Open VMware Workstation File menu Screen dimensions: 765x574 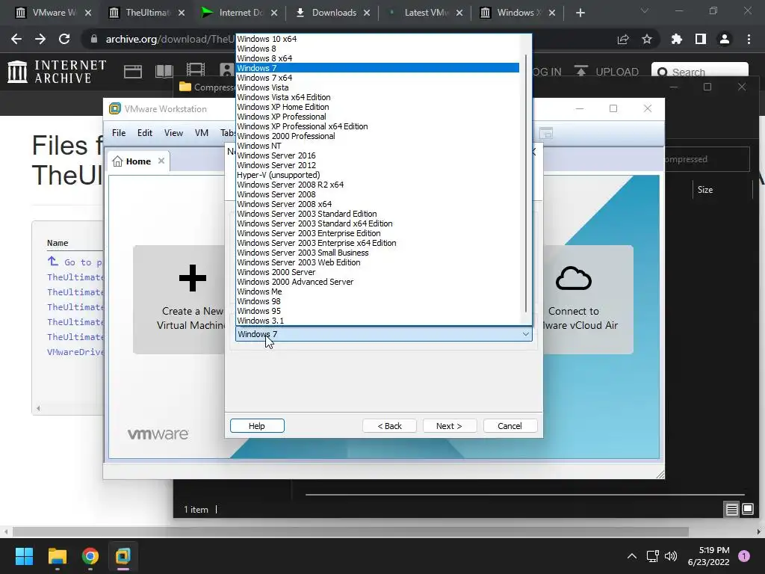[119, 133]
